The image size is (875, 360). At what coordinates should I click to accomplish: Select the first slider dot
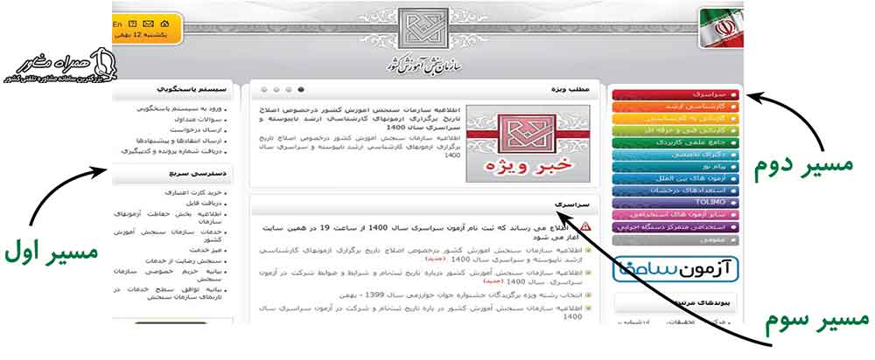click(x=264, y=89)
